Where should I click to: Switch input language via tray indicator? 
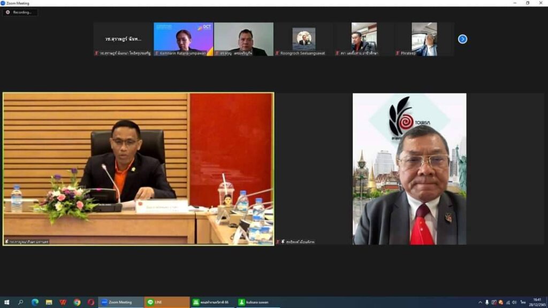click(523, 302)
